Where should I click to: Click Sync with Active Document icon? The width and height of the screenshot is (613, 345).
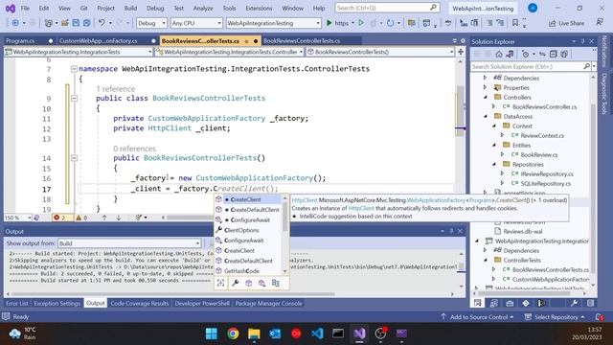(542, 54)
